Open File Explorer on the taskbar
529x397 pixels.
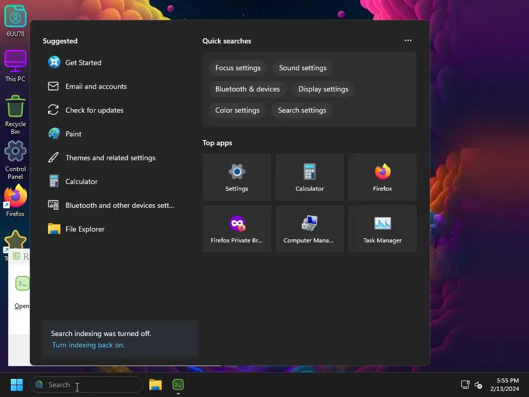tap(155, 385)
